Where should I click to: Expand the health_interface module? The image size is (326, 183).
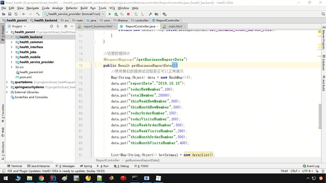pyautogui.click(x=11, y=47)
